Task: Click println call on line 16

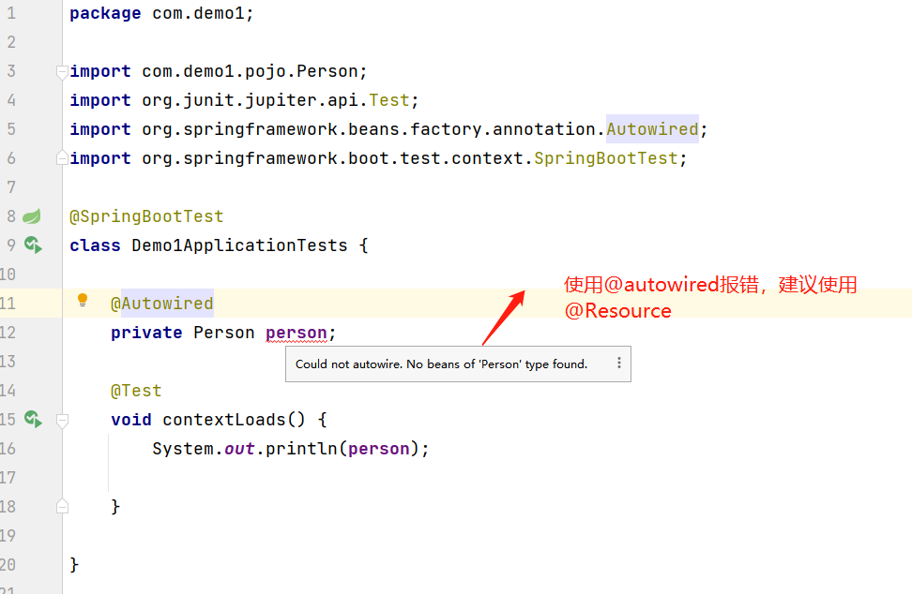Action: click(x=301, y=449)
